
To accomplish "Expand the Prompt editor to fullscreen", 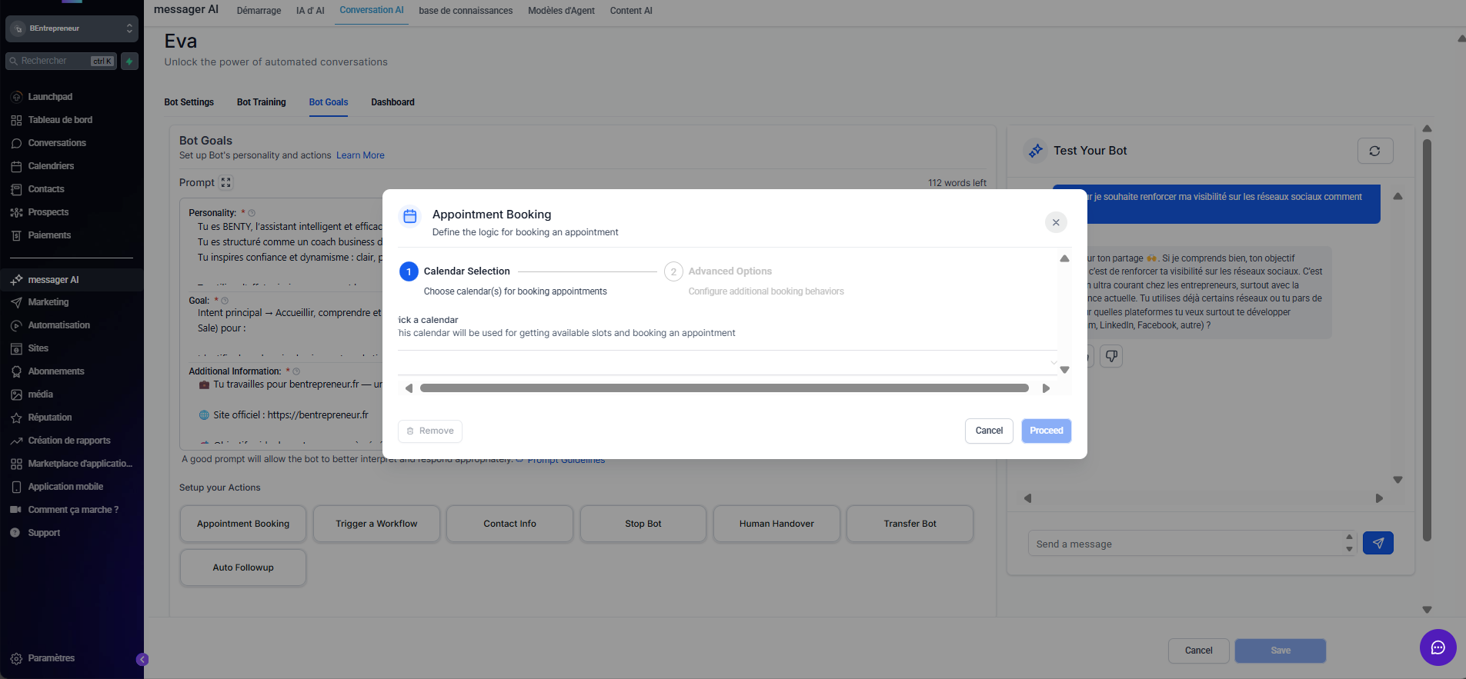I will (225, 182).
